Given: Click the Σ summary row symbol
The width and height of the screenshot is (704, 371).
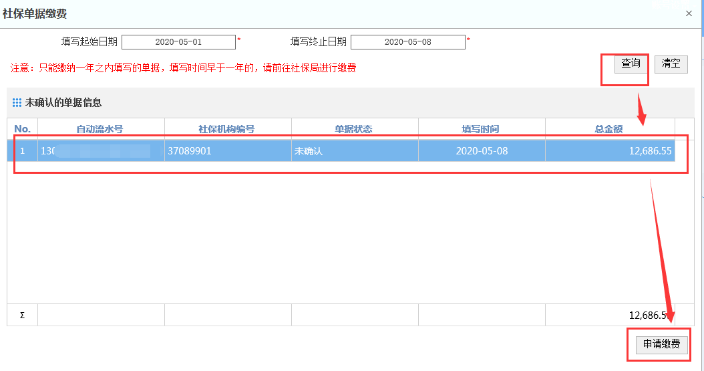Looking at the screenshot, I should point(23,316).
